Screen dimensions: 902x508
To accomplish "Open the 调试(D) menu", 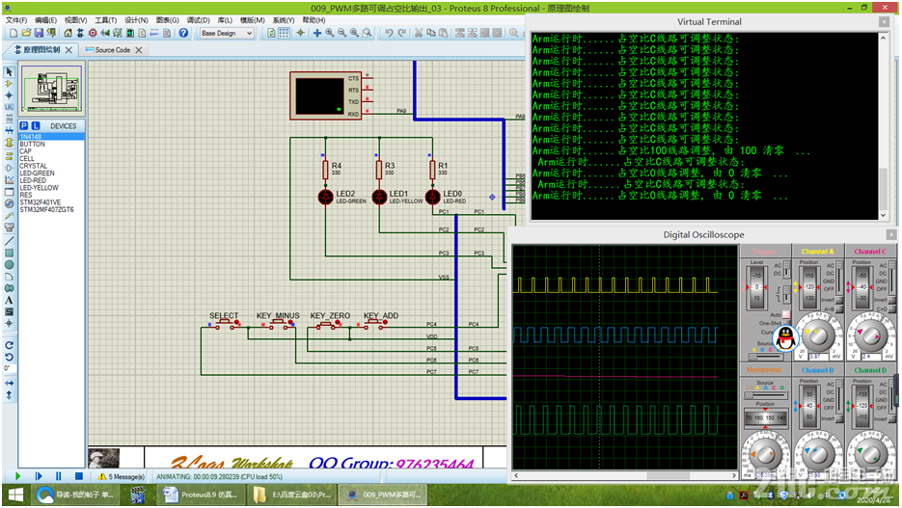I will tap(198, 20).
